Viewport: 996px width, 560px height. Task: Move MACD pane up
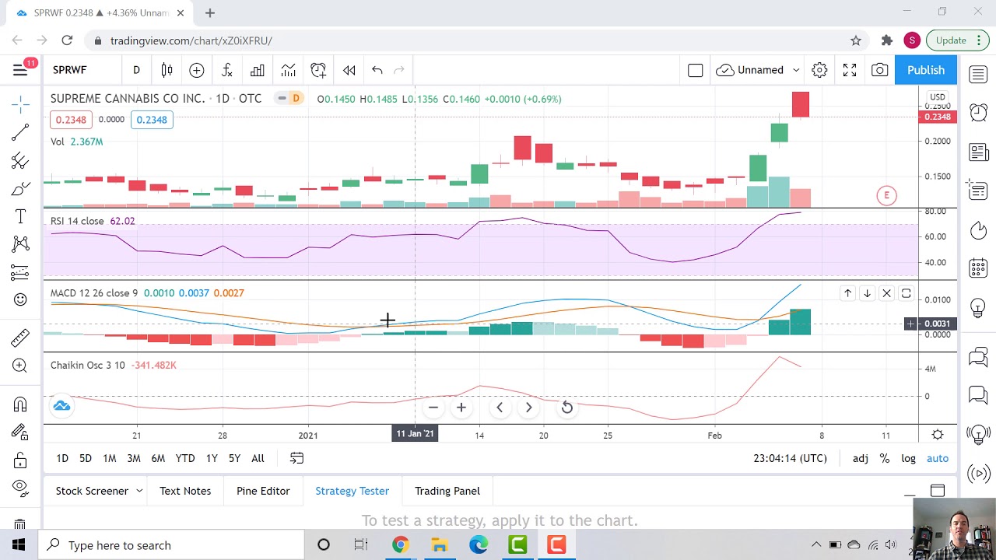click(x=847, y=293)
